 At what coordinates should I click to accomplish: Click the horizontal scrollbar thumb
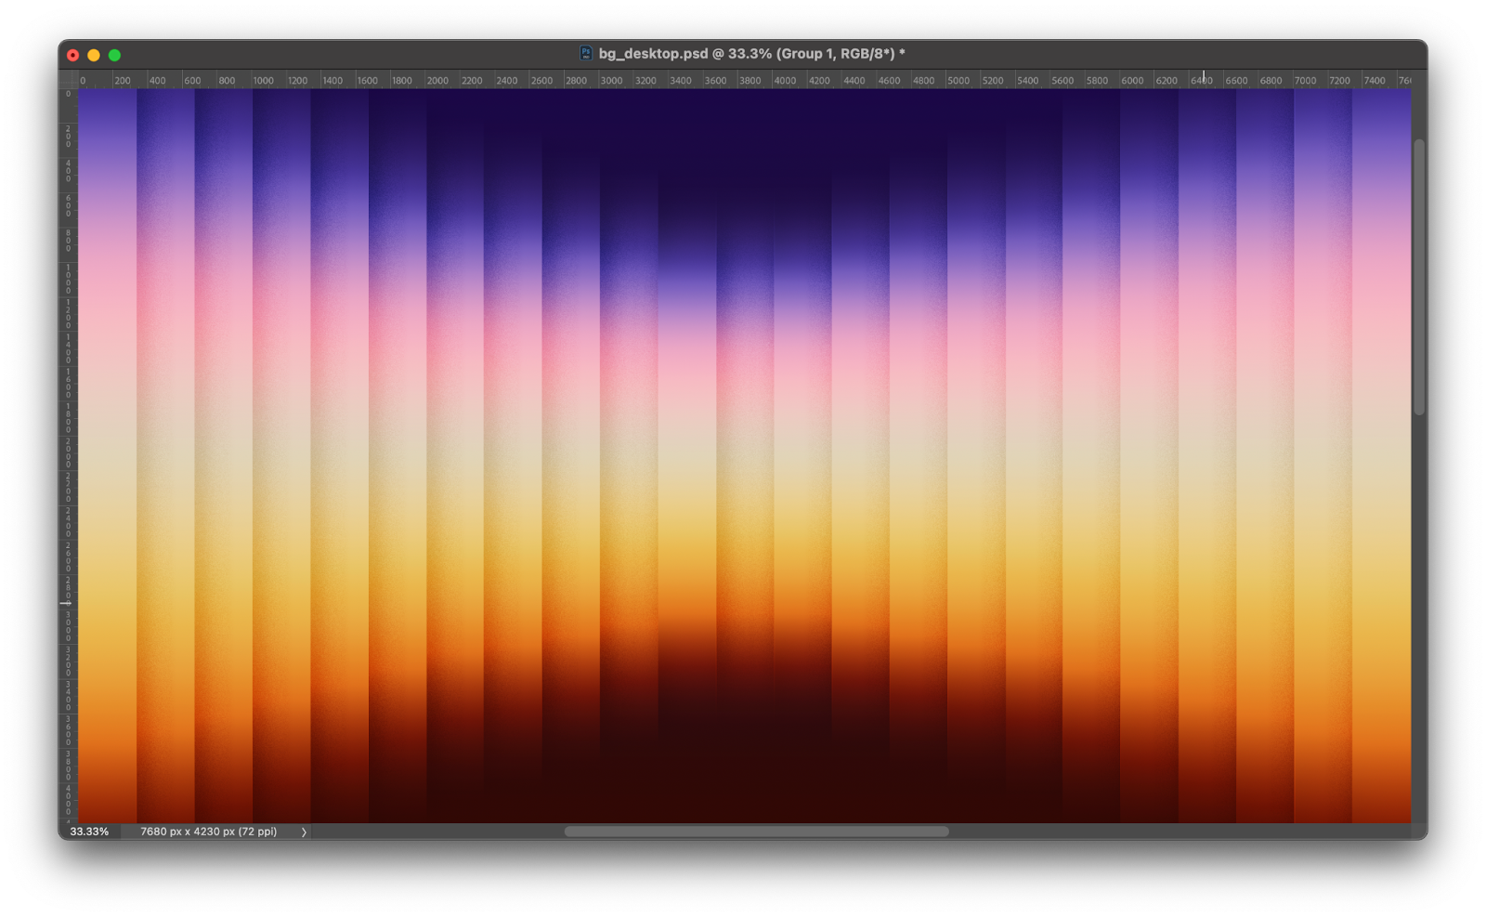click(x=756, y=832)
